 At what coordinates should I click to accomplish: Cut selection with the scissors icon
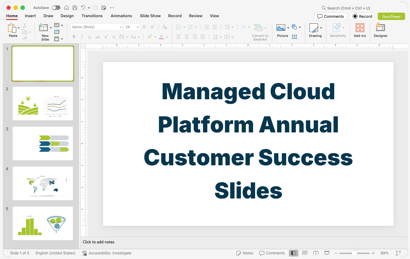pos(25,26)
